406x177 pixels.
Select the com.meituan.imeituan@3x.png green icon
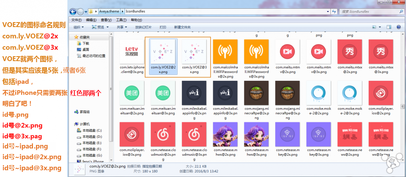click(163, 93)
